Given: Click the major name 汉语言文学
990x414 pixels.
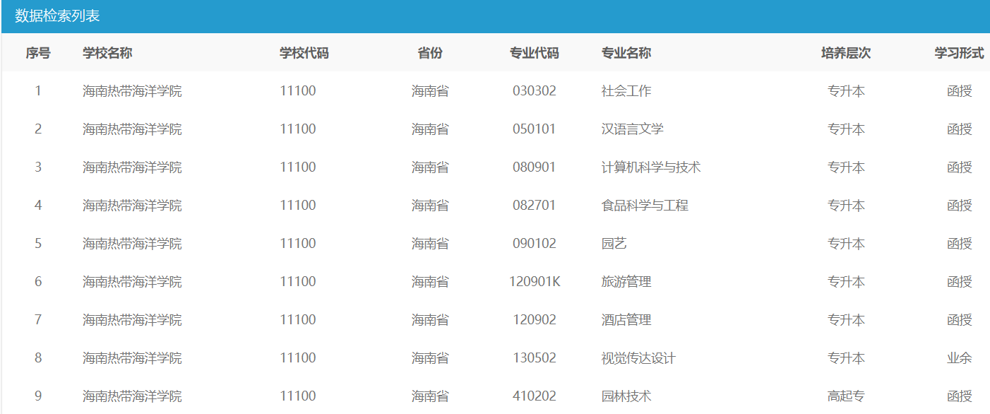Looking at the screenshot, I should tap(633, 129).
